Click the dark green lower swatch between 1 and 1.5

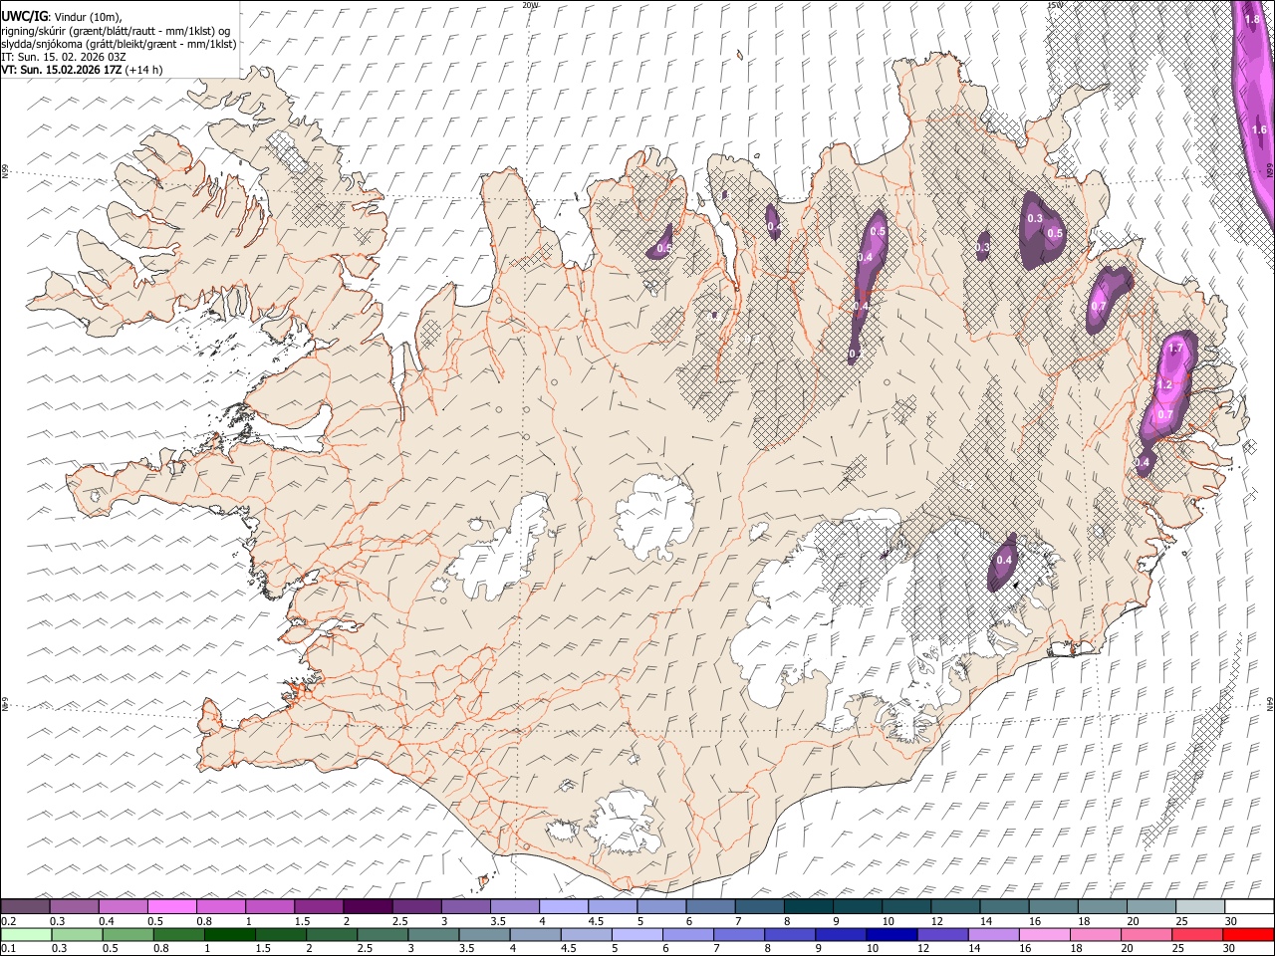pos(228,934)
